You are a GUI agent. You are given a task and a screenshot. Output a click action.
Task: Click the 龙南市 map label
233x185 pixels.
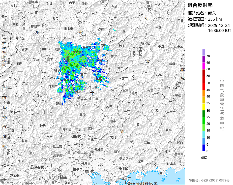(x=136, y=93)
